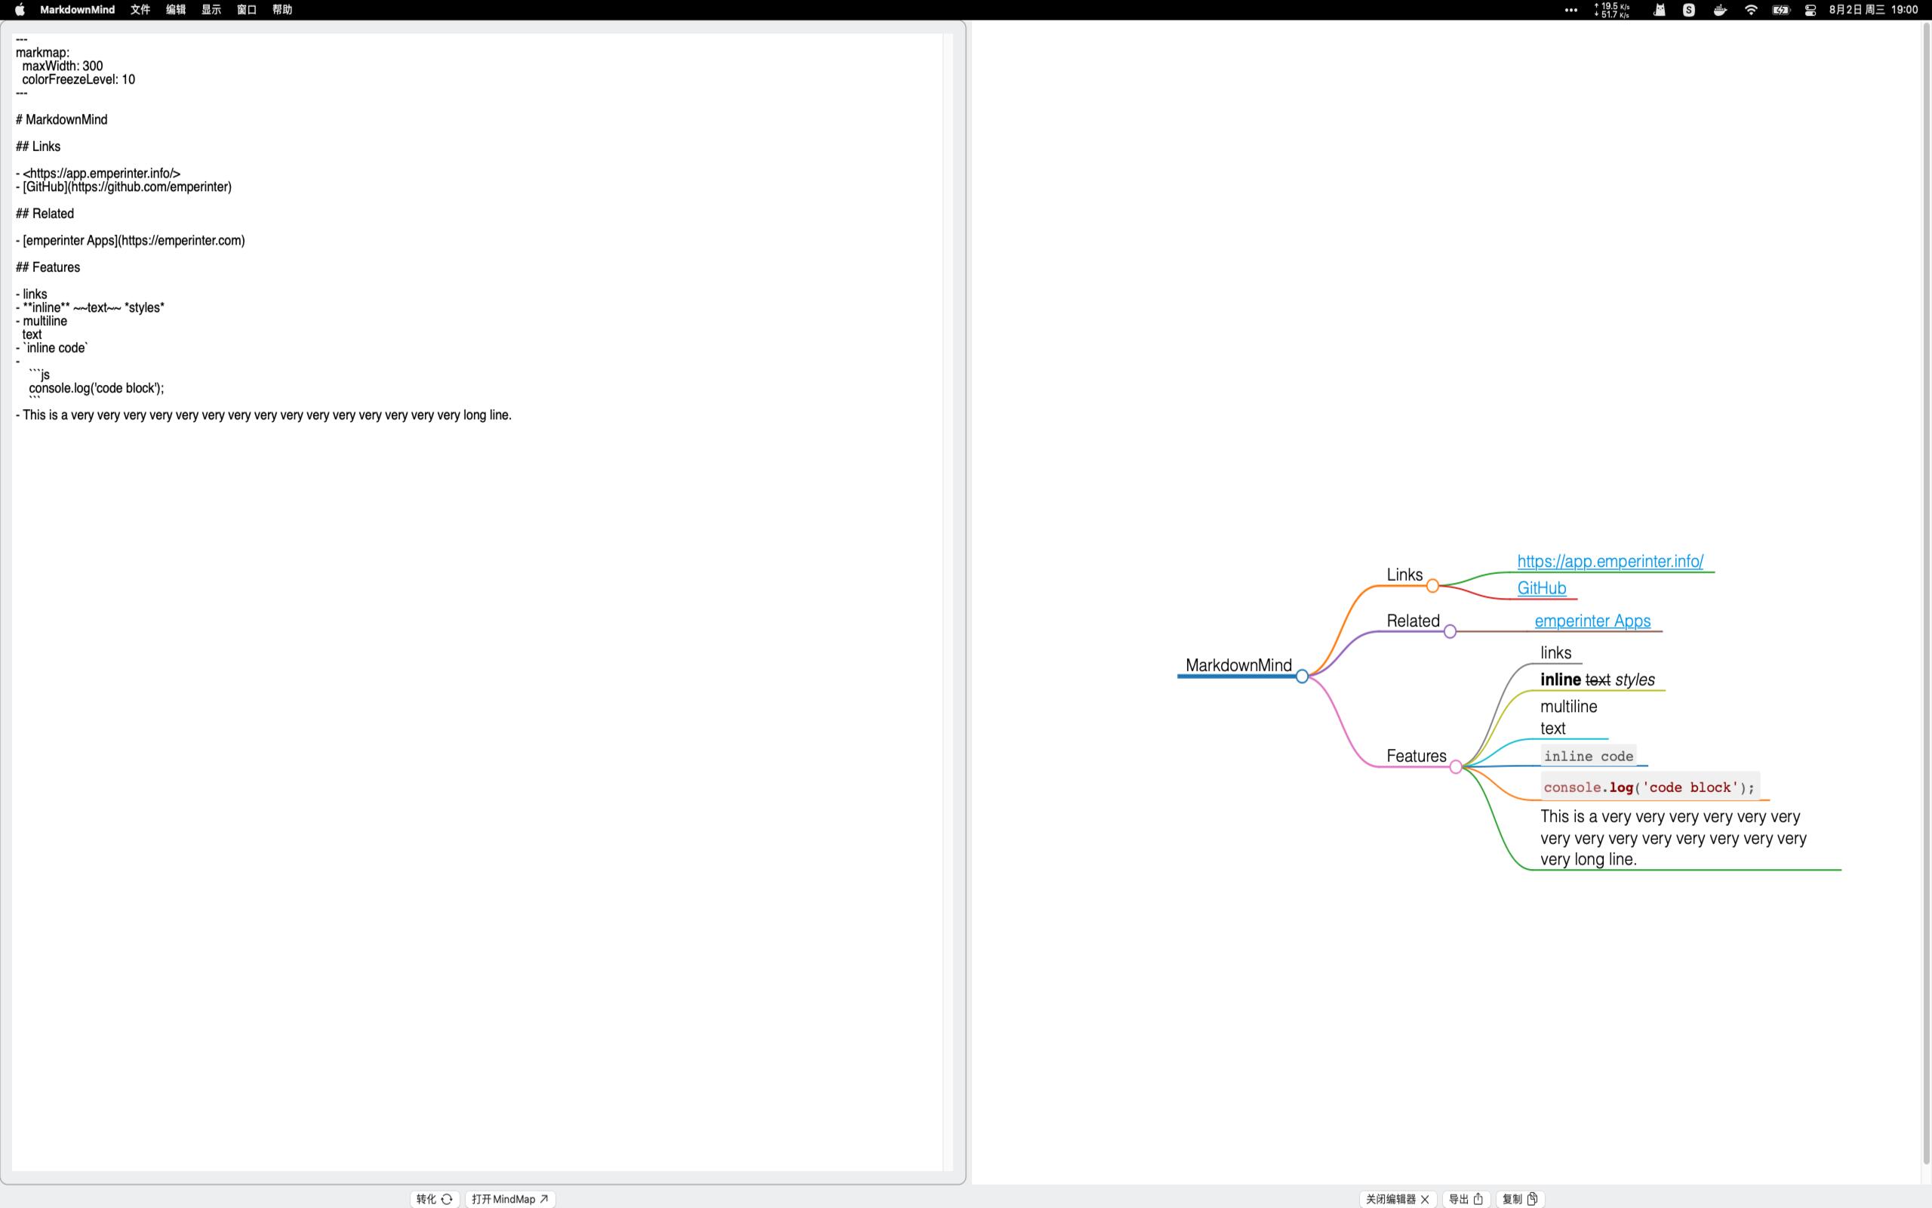
Task: Open https://app.emperinter.info/ link in mind map
Action: [1610, 561]
